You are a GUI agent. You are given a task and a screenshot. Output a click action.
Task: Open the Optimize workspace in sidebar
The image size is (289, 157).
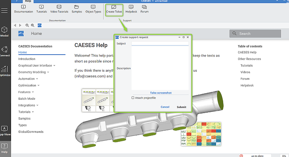[4, 71]
